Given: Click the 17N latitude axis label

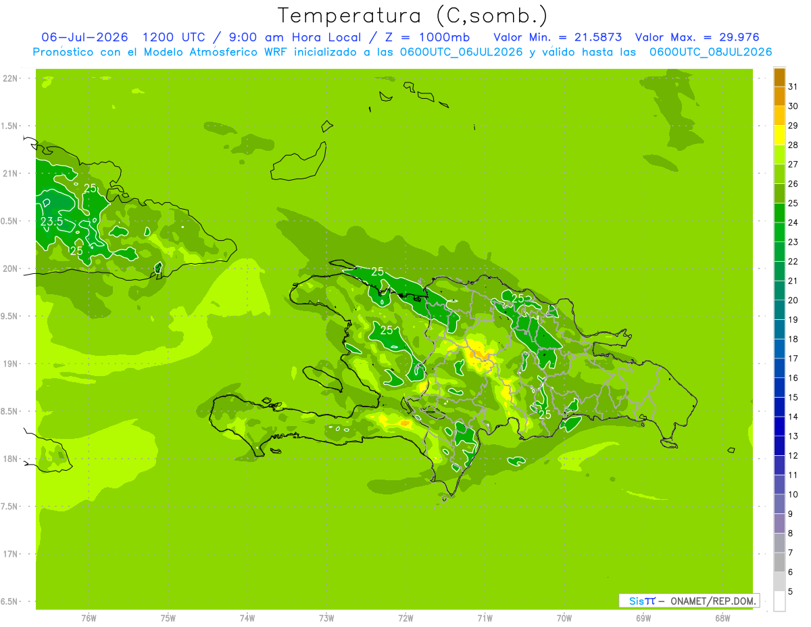Looking at the screenshot, I should (10, 554).
